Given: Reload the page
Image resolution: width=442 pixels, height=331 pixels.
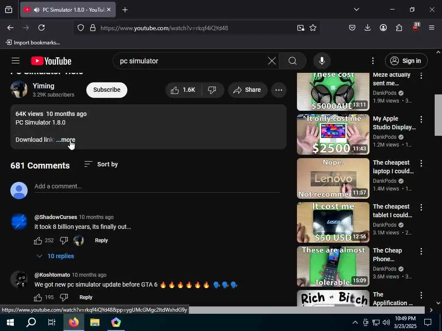Looking at the screenshot, I should point(41,28).
